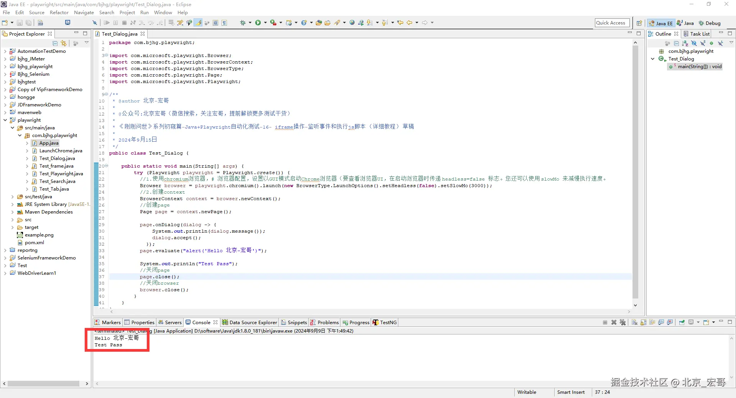Collapse Test_Dialog class in Outline

click(x=652, y=59)
